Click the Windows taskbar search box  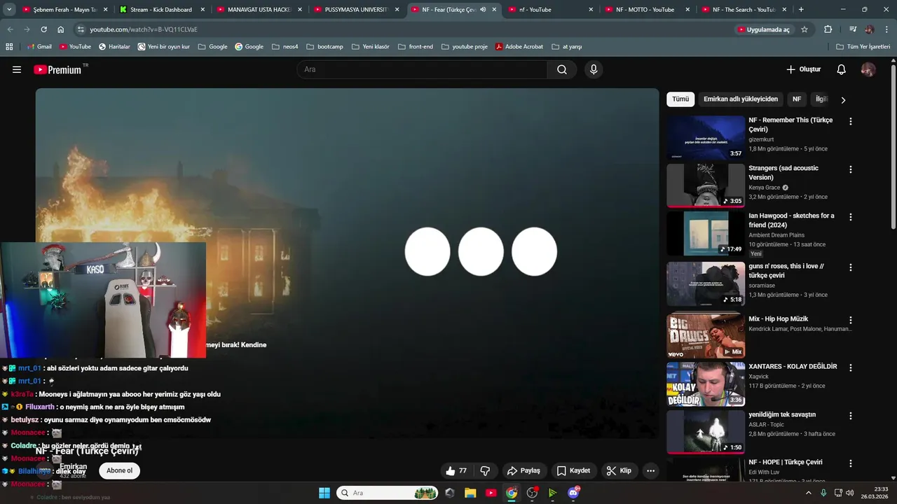tap(388, 493)
